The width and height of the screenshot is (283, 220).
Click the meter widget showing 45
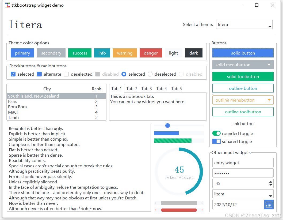(x=179, y=172)
